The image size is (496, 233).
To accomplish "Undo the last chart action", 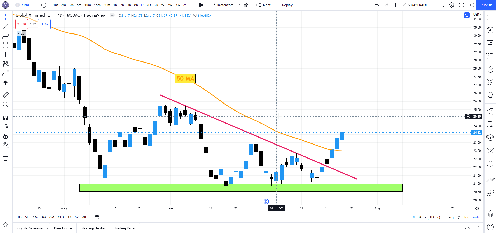I will pos(377,5).
